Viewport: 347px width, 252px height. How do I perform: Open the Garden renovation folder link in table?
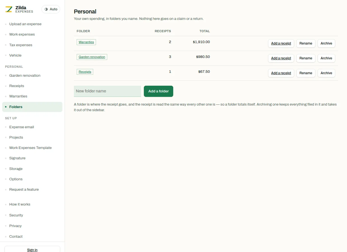(x=92, y=57)
